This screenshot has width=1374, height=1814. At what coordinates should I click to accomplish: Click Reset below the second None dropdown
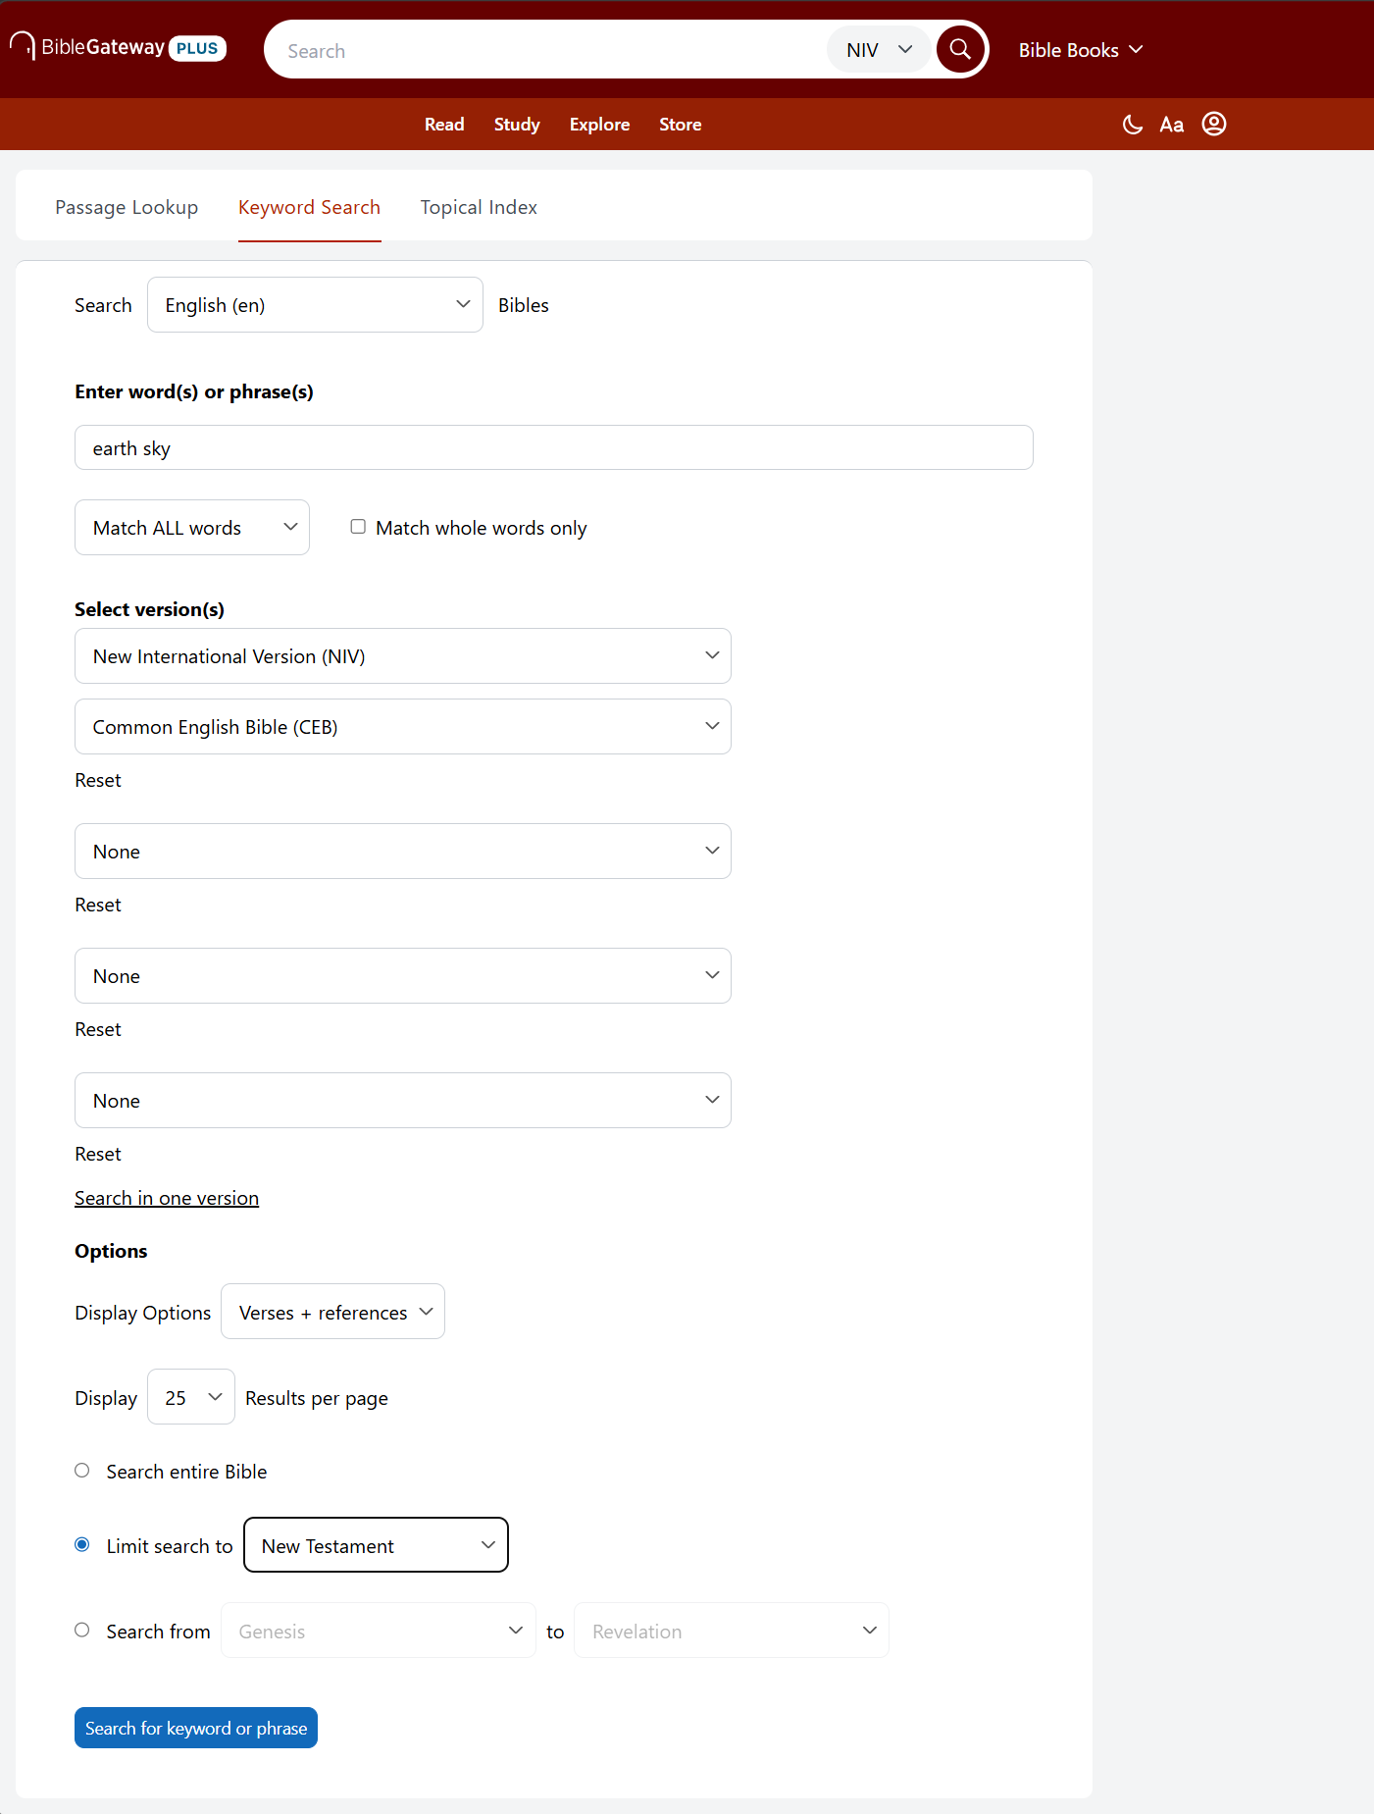[x=98, y=1029]
